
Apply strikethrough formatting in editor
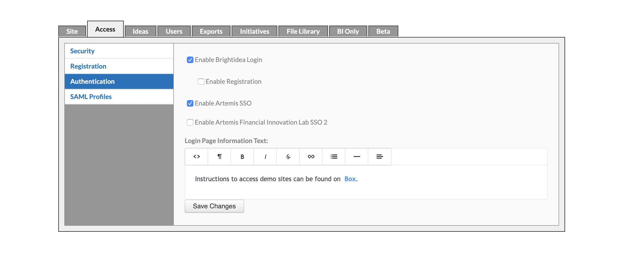[x=288, y=157]
